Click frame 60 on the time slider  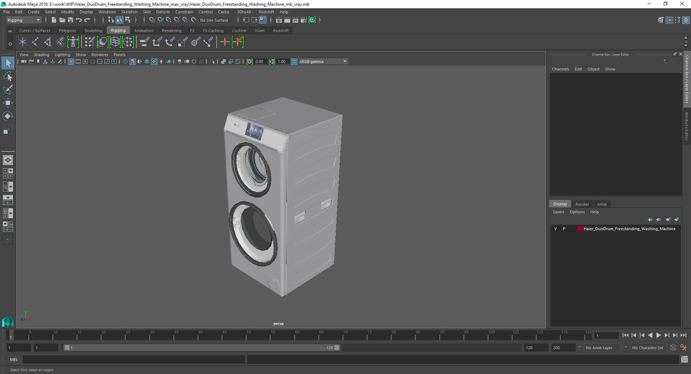297,336
